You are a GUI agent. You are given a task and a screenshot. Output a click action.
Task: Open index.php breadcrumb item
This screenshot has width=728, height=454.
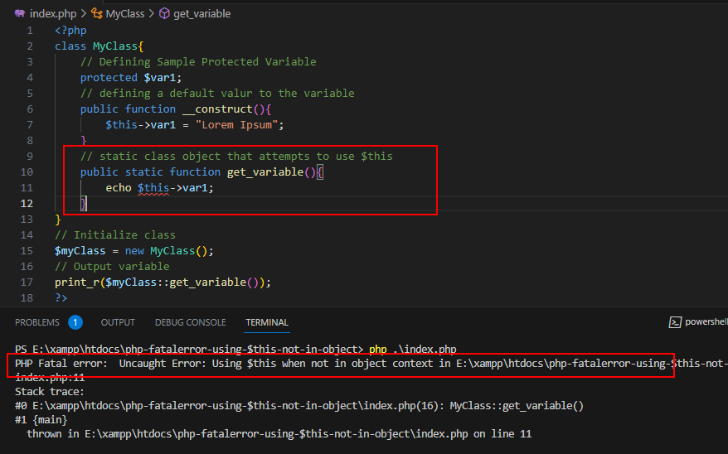pos(53,14)
